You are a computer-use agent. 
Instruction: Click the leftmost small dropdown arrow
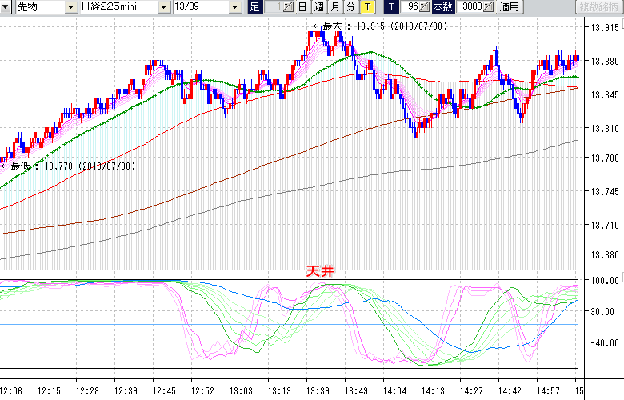pos(6,7)
